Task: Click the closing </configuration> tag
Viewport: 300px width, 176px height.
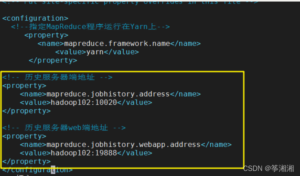Action: click(37, 170)
